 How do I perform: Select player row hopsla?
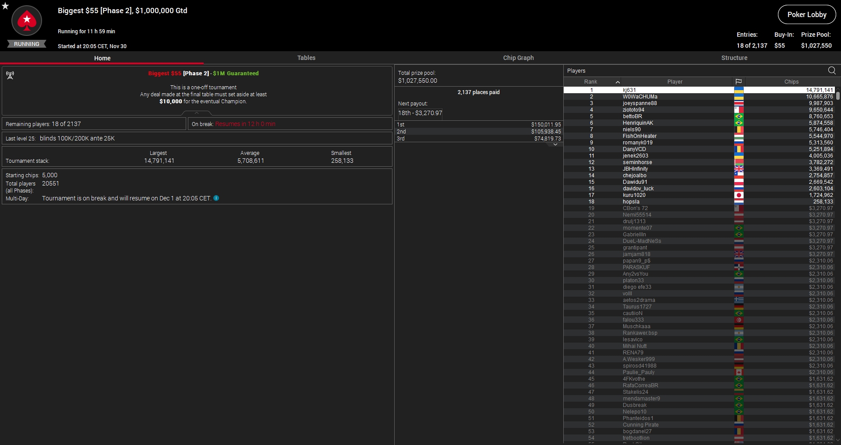(699, 202)
